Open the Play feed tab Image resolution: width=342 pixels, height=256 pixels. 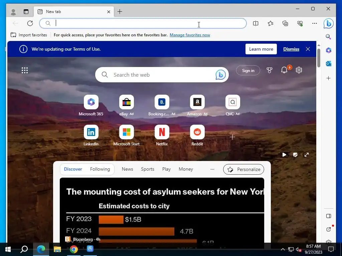pos(166,169)
